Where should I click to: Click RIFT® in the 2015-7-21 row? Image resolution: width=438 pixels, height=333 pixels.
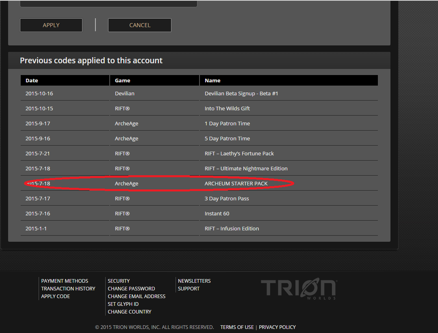122,154
